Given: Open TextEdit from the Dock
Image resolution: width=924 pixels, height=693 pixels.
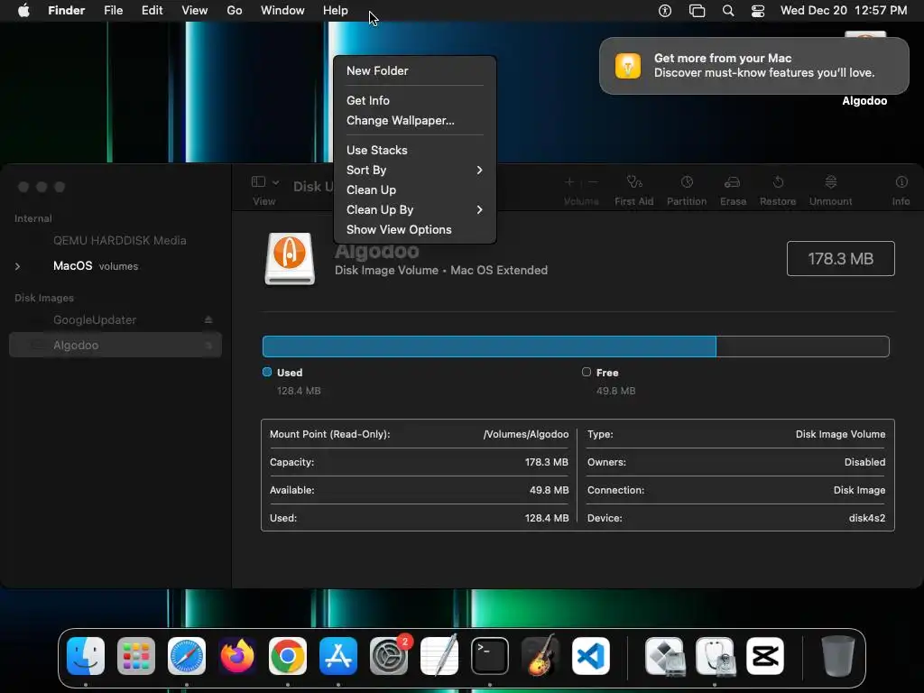Looking at the screenshot, I should (439, 656).
